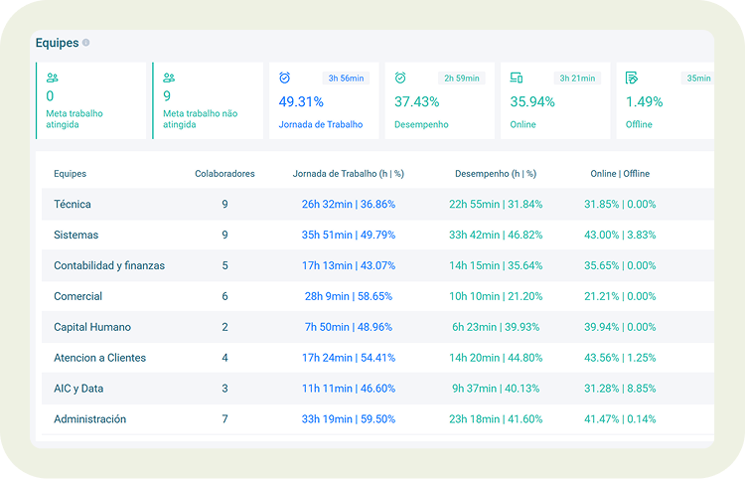The width and height of the screenshot is (745, 479).
Task: Open the Técnica team row
Action: 73,205
